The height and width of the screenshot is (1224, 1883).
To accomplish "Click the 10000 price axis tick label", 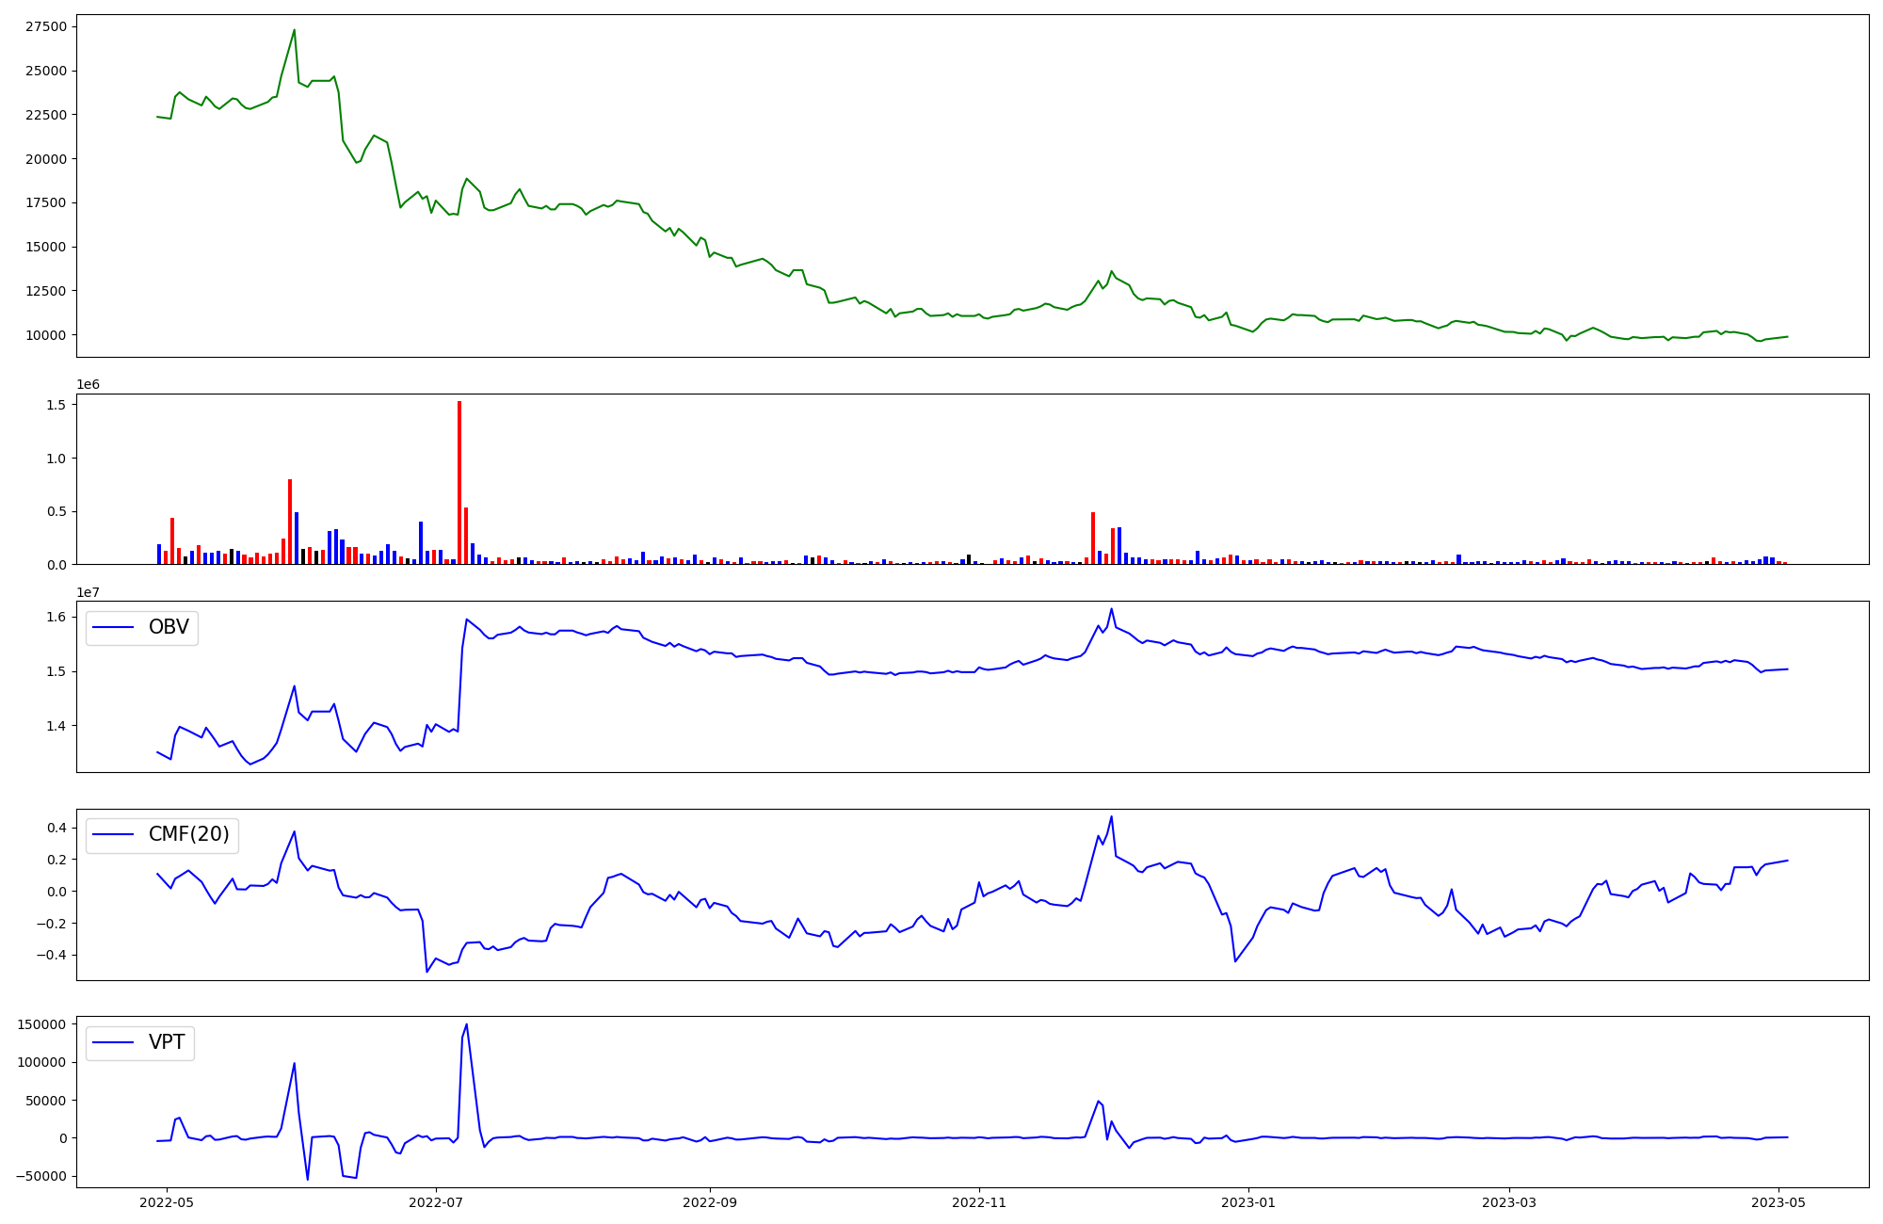I will pyautogui.click(x=45, y=335).
